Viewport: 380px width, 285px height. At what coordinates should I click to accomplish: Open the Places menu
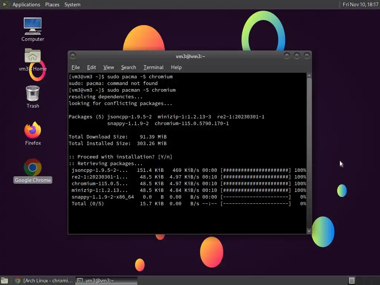tap(52, 4)
